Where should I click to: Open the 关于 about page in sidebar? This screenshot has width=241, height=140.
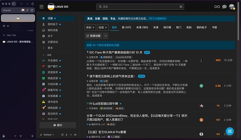click(57, 36)
